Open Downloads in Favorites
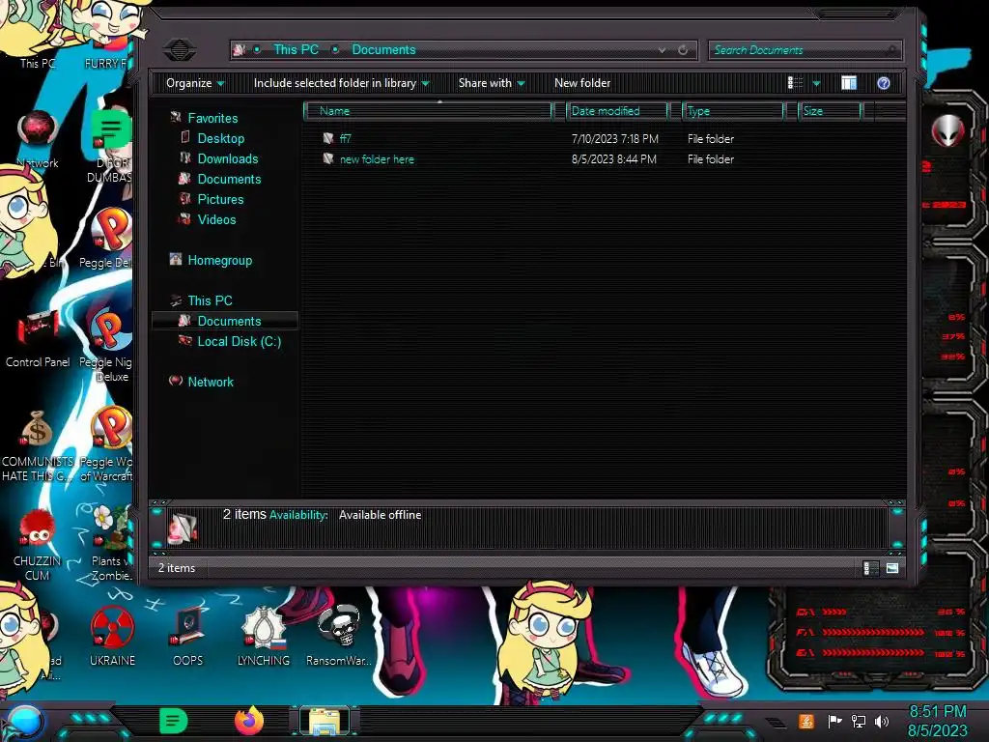The height and width of the screenshot is (742, 989). click(228, 158)
